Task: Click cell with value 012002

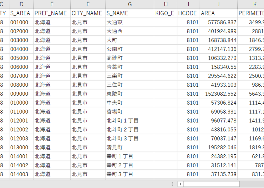Action: [21, 130]
